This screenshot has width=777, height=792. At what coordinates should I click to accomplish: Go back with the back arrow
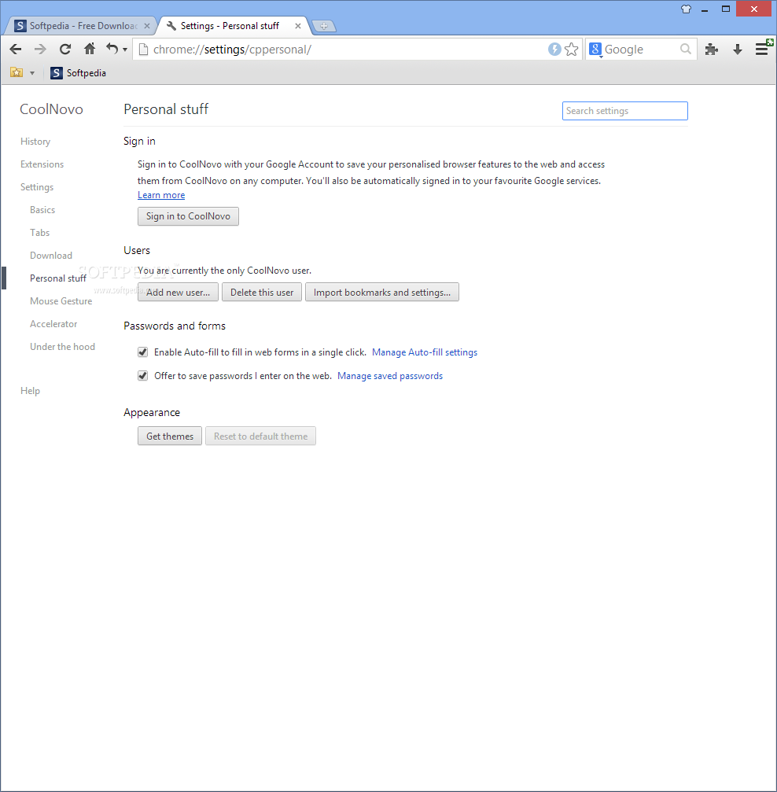[x=16, y=49]
